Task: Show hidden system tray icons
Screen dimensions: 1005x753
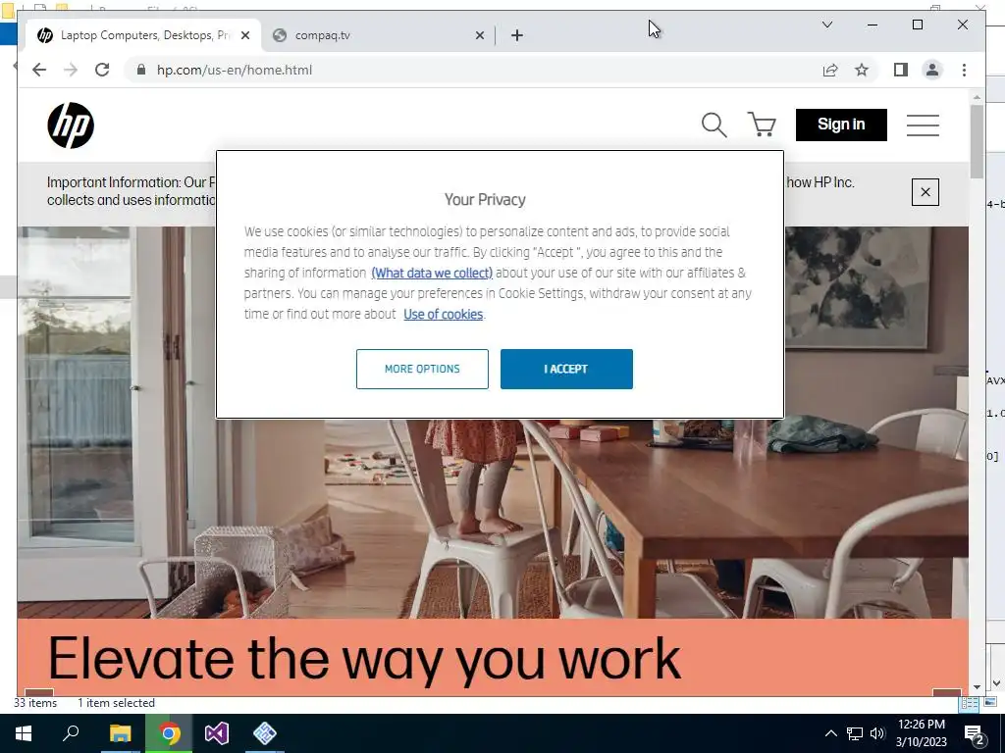Action: [830, 733]
